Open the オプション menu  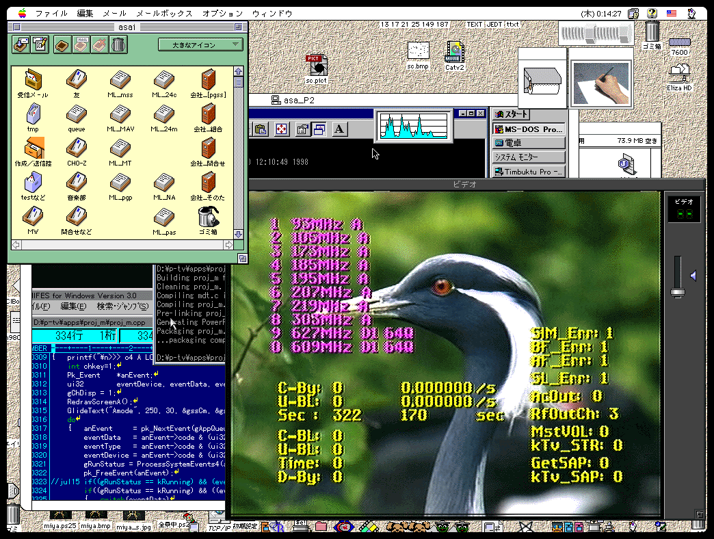(x=222, y=13)
